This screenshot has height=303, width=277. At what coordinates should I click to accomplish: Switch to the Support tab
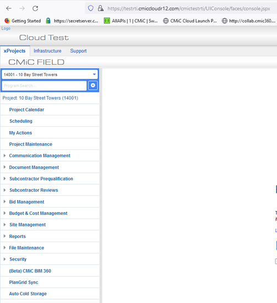pos(78,51)
